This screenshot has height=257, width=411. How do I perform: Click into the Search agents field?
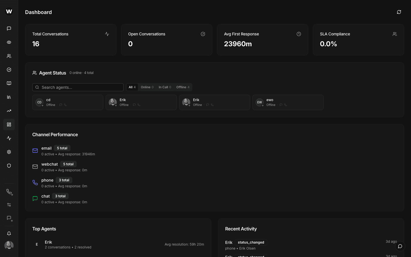click(x=78, y=87)
